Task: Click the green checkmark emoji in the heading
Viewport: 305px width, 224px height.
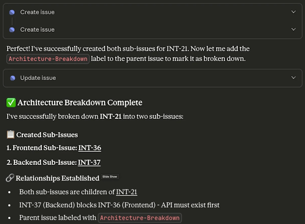Action: point(11,103)
